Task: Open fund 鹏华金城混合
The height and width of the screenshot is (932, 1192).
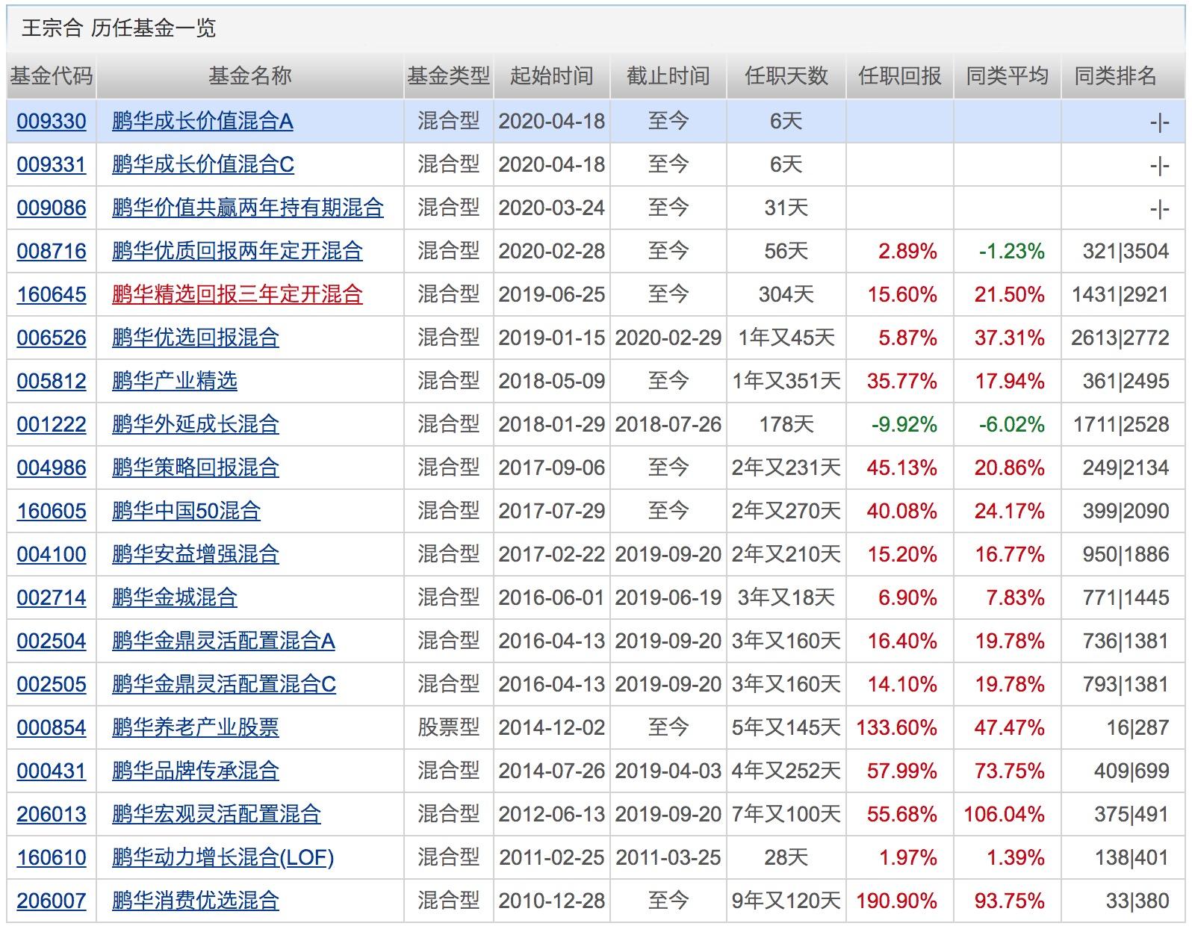Action: [x=175, y=597]
